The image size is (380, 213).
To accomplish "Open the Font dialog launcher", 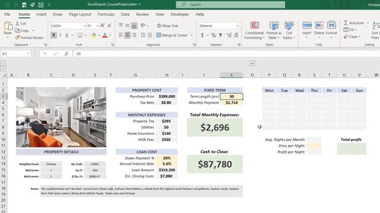I will 113,45.
